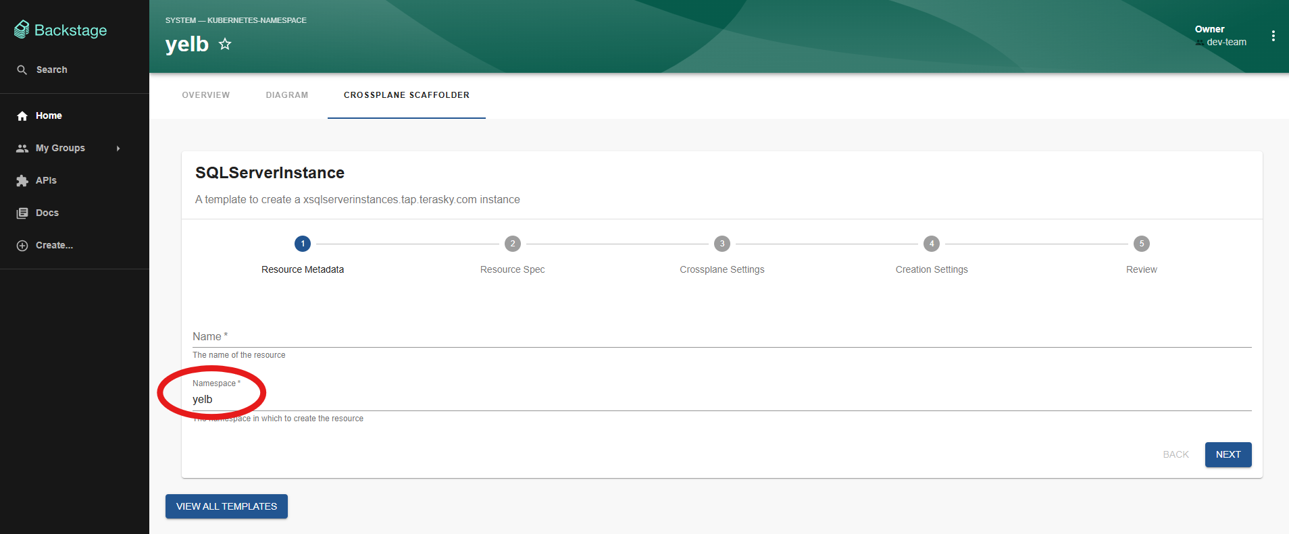1289x534 pixels.
Task: Open Home from the sidebar
Action: pos(74,115)
